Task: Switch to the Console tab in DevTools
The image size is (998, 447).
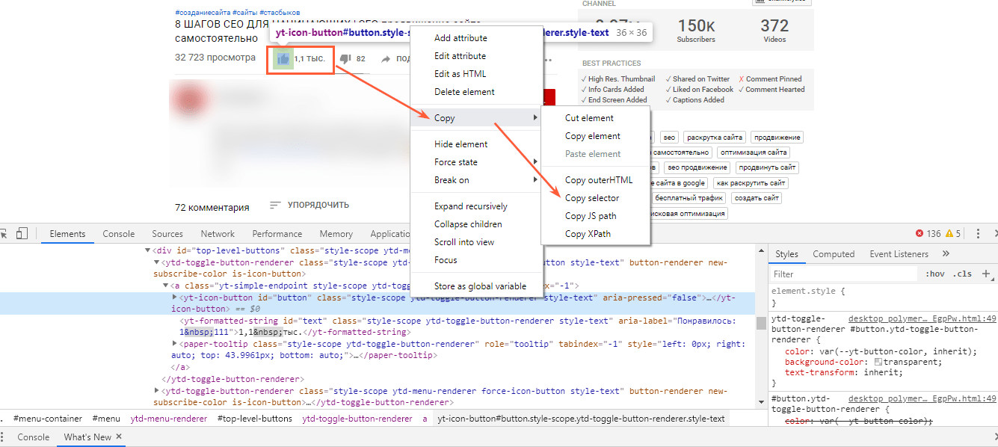Action: point(118,234)
